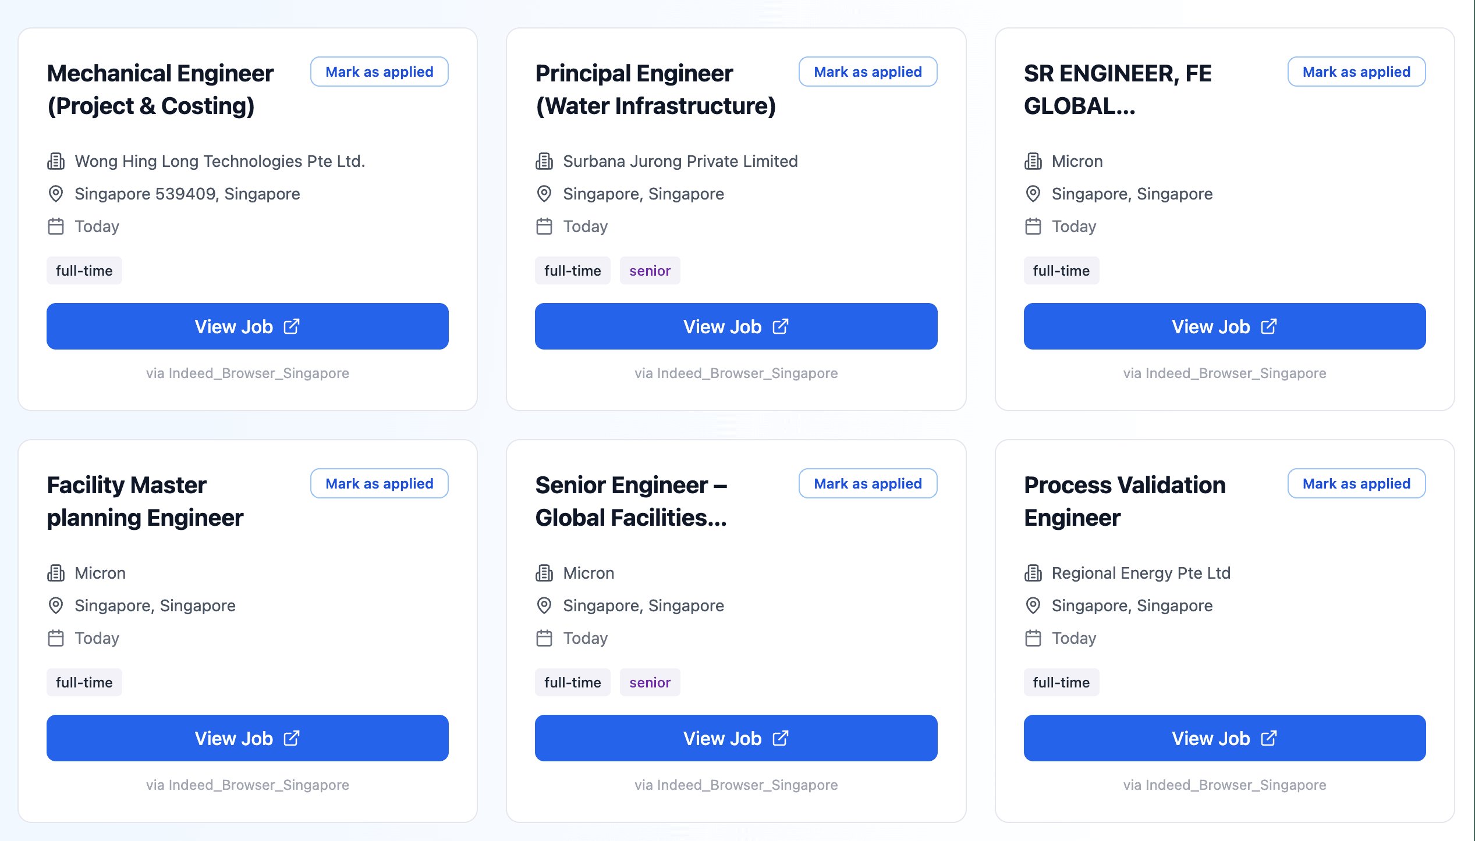
Task: Click the building icon next to Regional Energy Pte Ltd
Action: point(1033,573)
